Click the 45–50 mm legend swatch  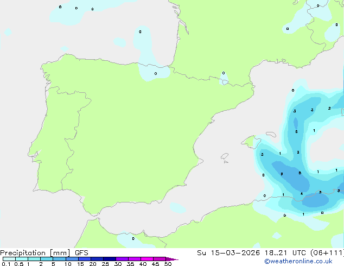point(160,259)
